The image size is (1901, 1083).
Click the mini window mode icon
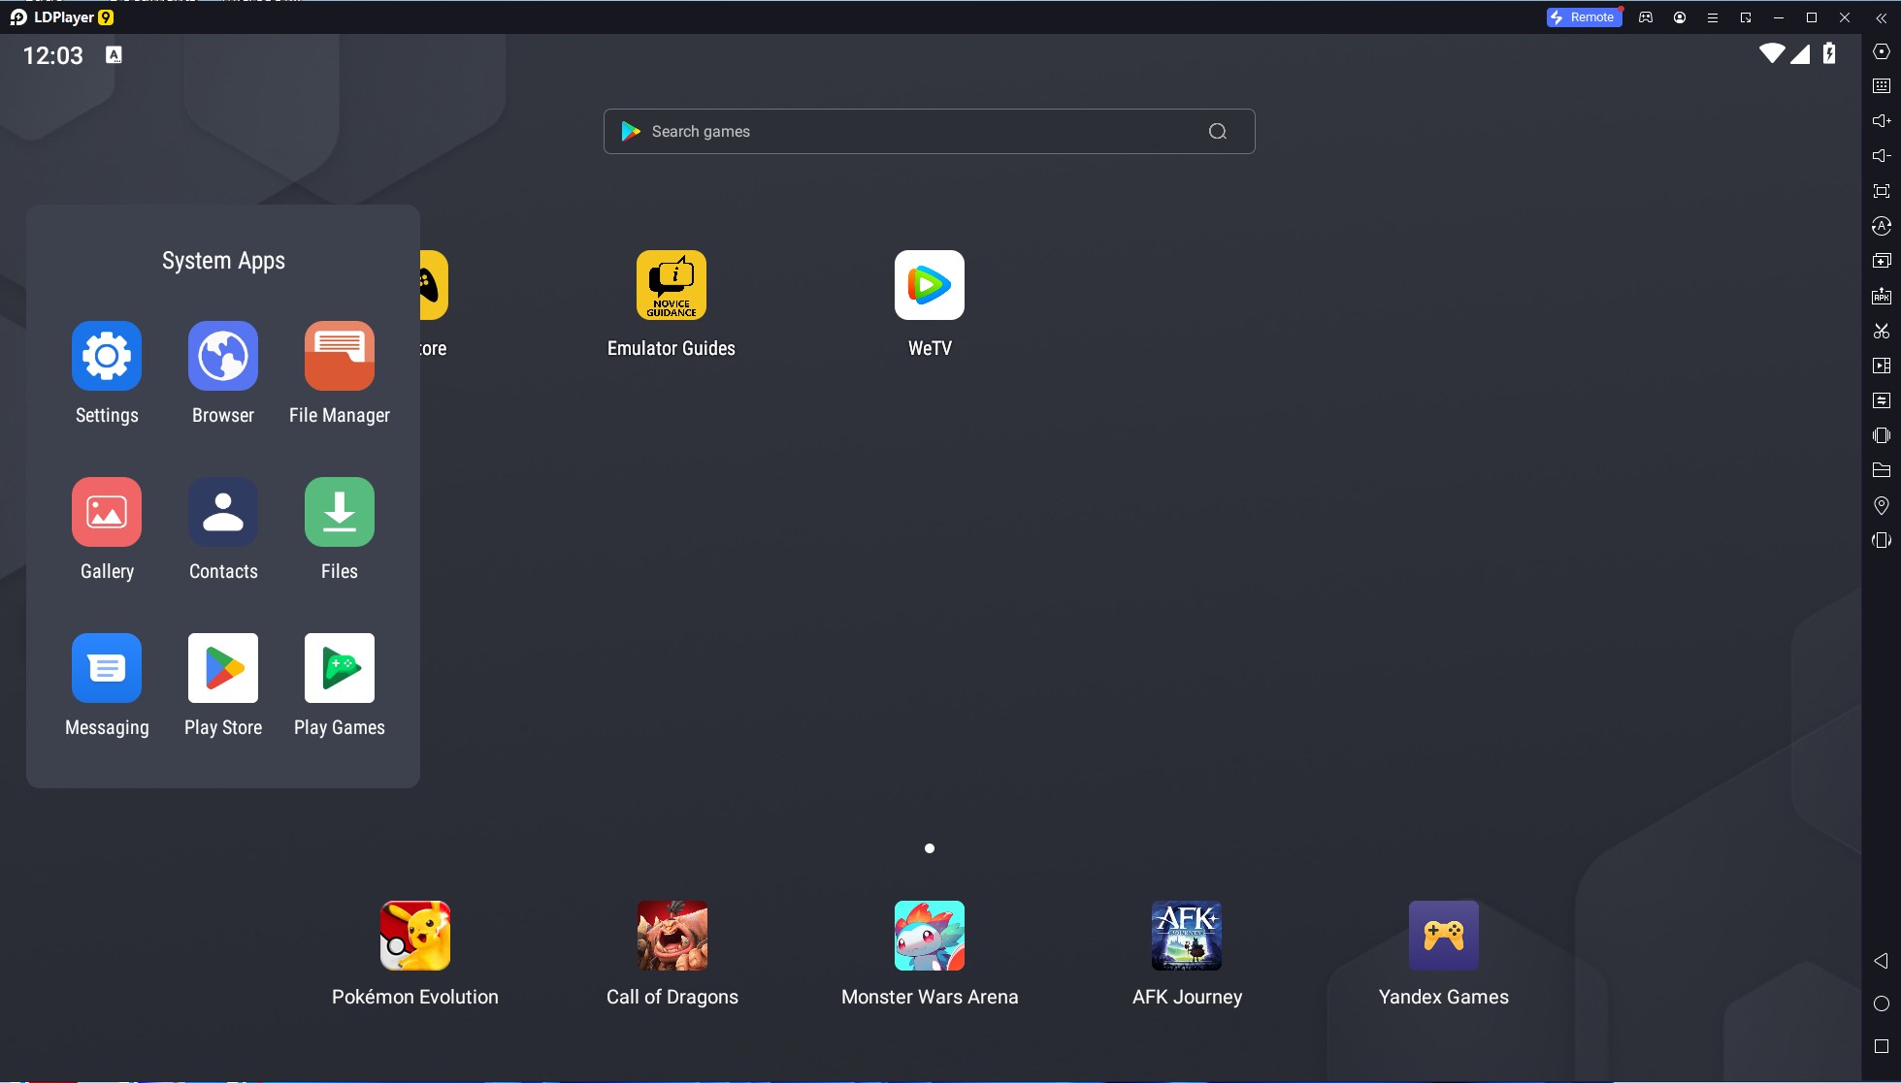click(x=1746, y=17)
